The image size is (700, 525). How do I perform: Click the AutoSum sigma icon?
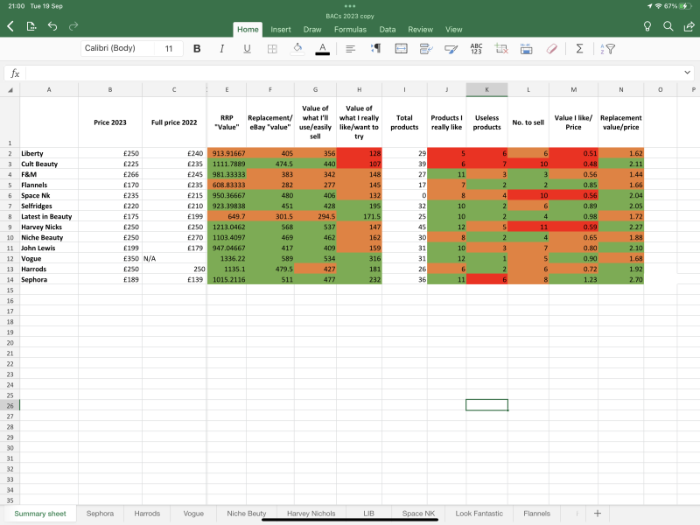click(579, 49)
